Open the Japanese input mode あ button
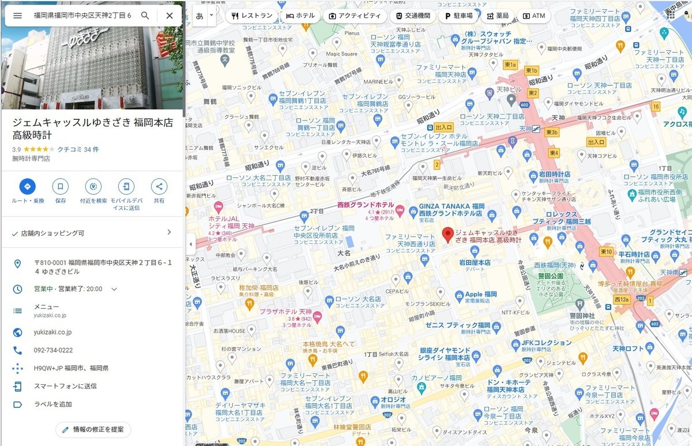 tap(200, 16)
